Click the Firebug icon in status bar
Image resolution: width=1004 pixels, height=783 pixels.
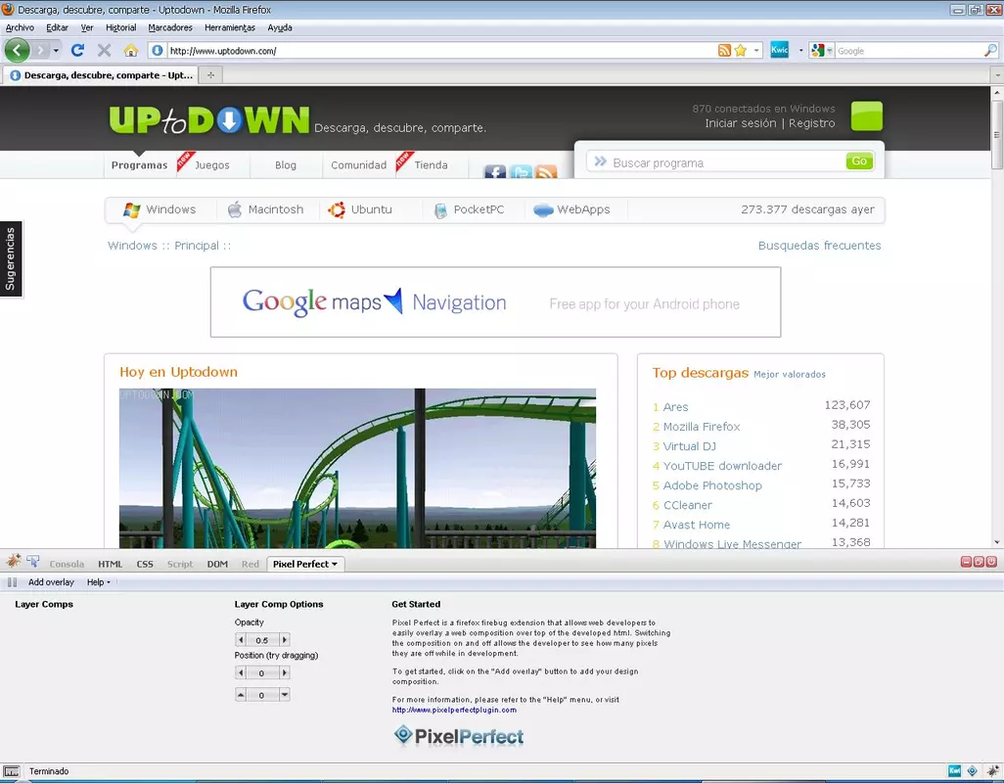click(x=992, y=771)
